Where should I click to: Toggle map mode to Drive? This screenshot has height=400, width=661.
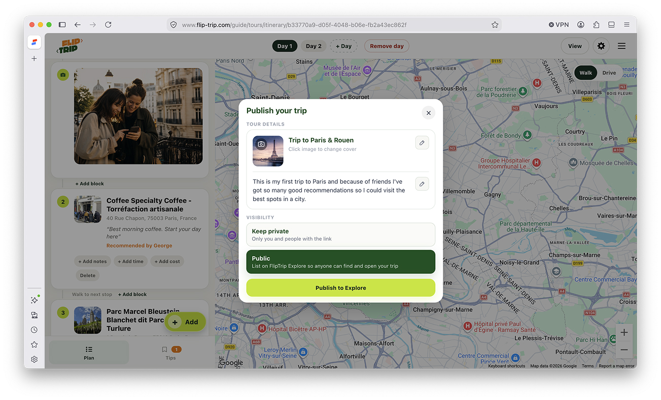[609, 72]
